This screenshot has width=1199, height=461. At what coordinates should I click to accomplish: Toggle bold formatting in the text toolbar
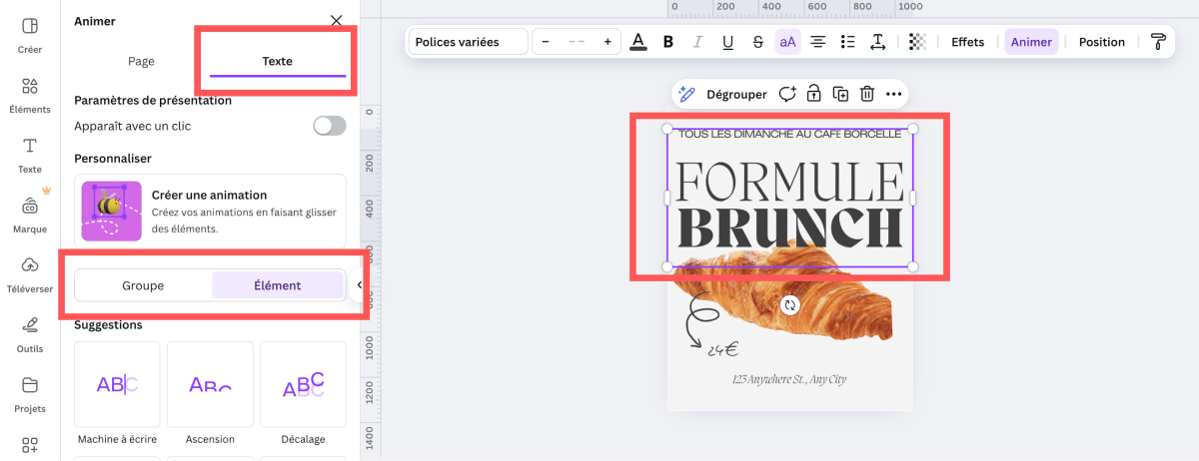pyautogui.click(x=668, y=42)
